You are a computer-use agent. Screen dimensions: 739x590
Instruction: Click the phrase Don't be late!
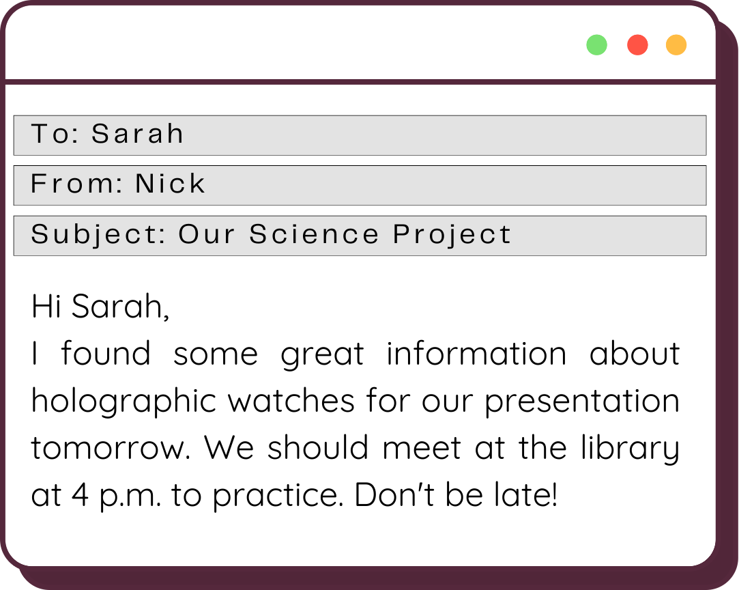point(456,496)
